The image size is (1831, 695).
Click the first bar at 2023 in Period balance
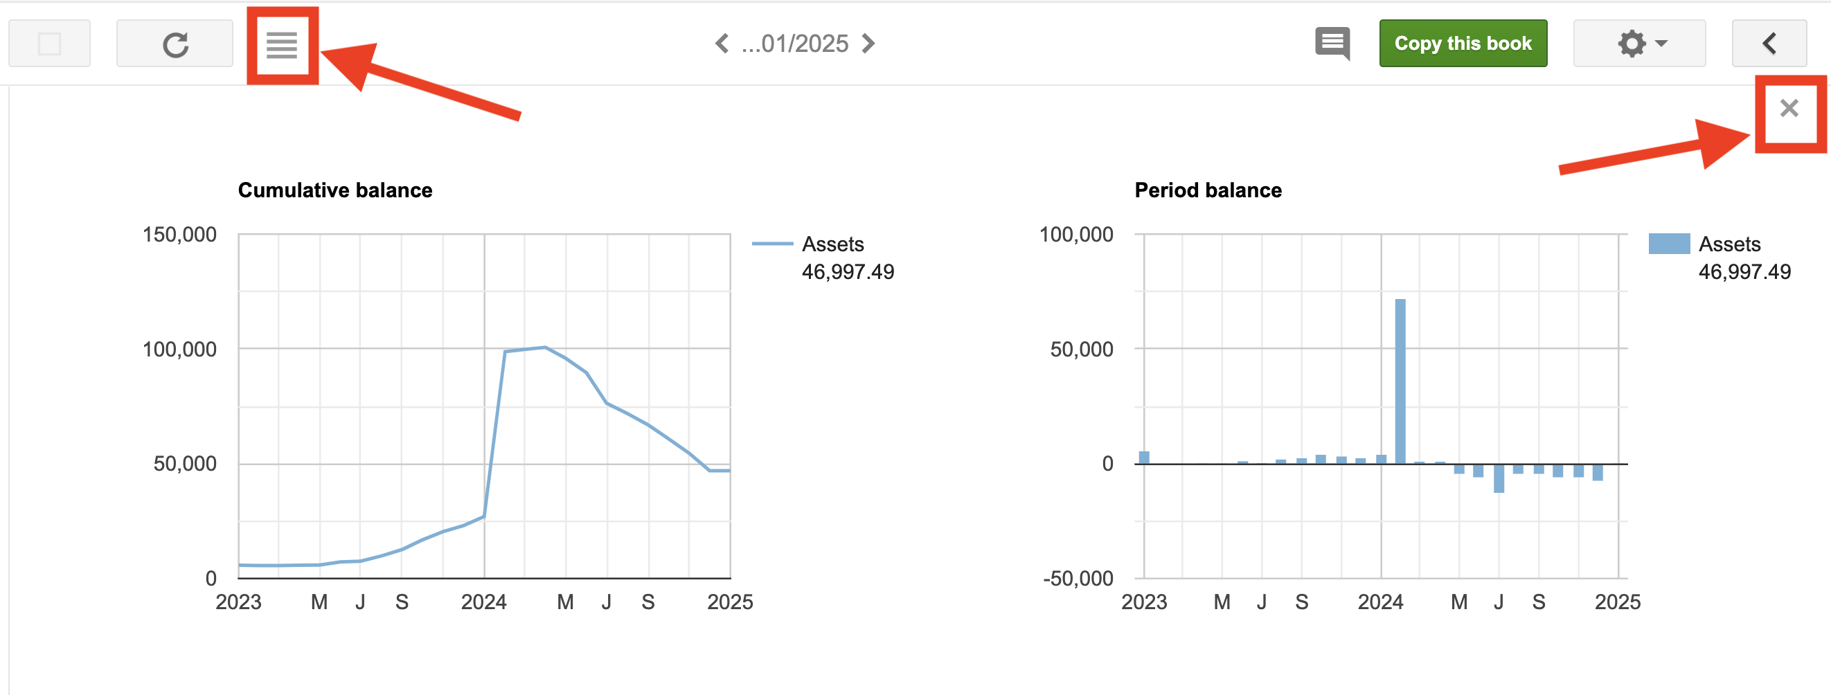click(1143, 458)
